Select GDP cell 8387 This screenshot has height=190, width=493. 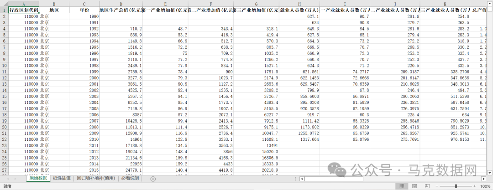click(121, 115)
